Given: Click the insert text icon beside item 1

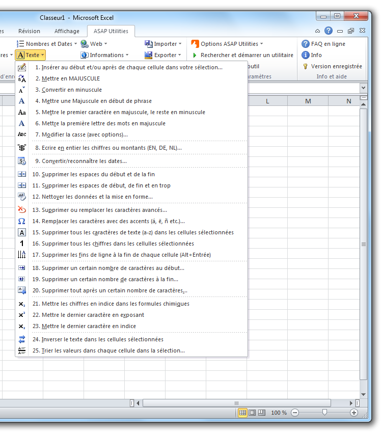Looking at the screenshot, I should click(22, 67).
